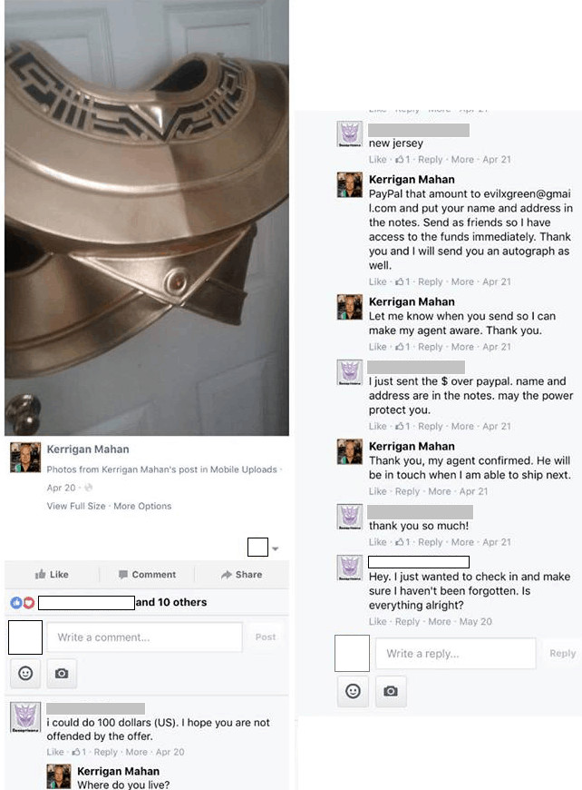The width and height of the screenshot is (582, 790).
Task: Click the camera icon under Write a reply
Action: (x=391, y=691)
